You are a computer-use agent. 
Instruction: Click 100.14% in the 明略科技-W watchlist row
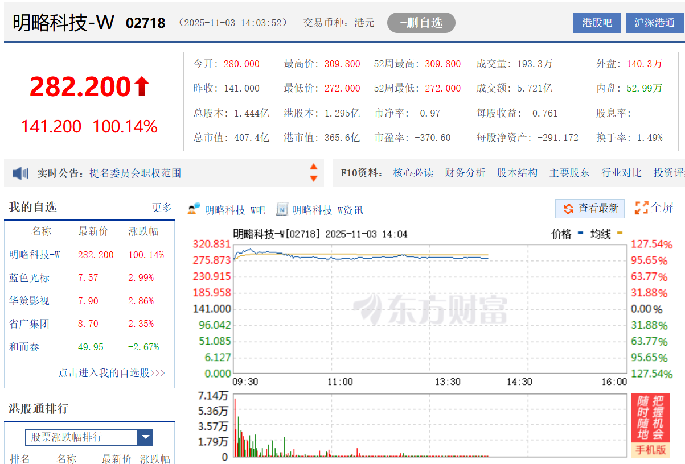pos(146,255)
